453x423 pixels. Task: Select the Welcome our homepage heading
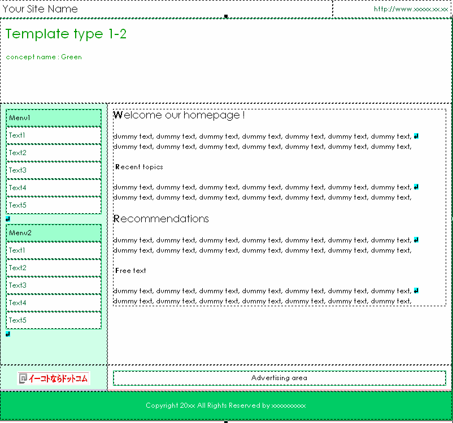click(x=179, y=115)
